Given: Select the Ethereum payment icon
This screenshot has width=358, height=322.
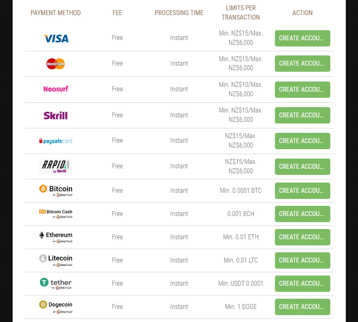Looking at the screenshot, I should point(56,236).
